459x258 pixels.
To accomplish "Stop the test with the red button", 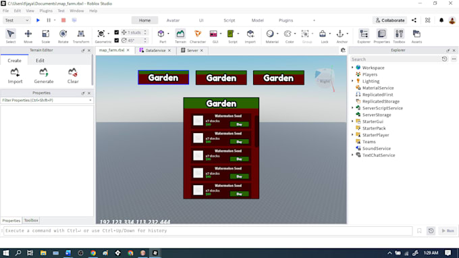I will click(63, 20).
